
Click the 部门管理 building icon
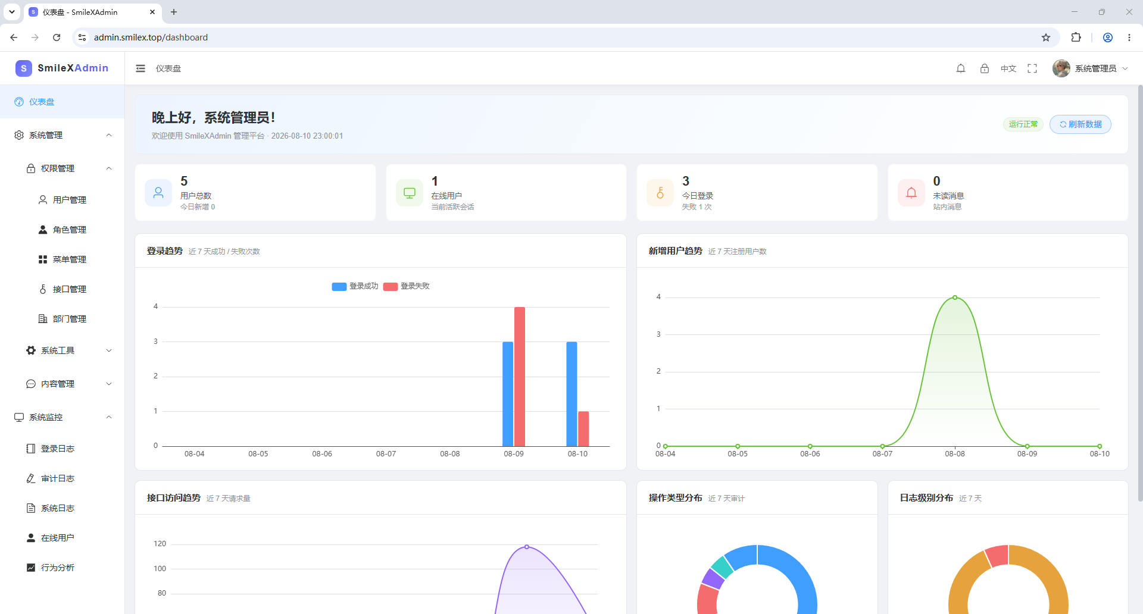pos(43,319)
